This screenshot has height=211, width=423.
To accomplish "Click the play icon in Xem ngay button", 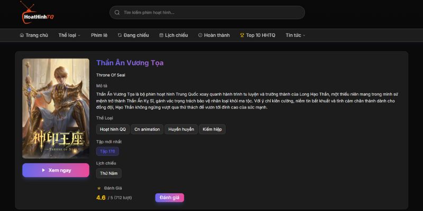I will click(43, 170).
